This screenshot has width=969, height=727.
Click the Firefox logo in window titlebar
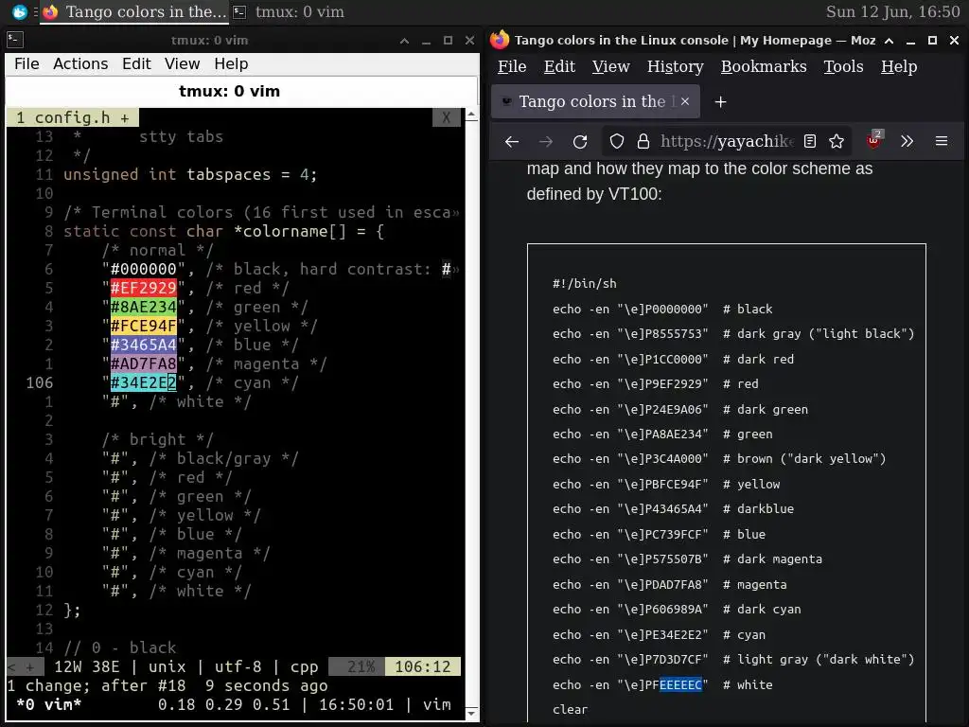[500, 40]
